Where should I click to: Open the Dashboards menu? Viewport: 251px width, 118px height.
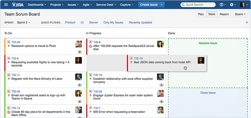click(x=37, y=5)
